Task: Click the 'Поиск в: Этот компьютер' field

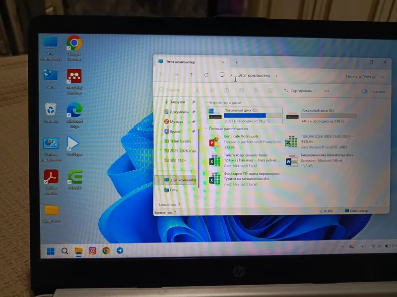Action: tap(365, 77)
